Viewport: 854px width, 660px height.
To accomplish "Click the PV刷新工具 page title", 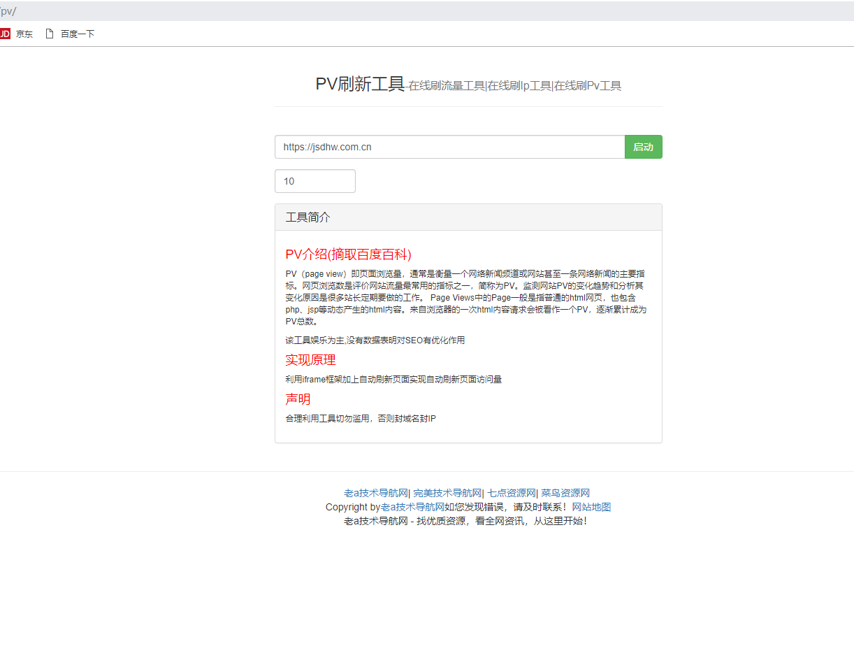I will pos(360,84).
